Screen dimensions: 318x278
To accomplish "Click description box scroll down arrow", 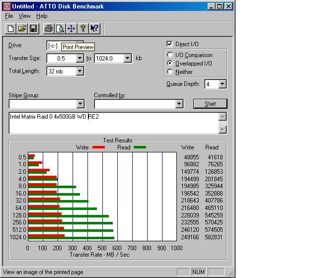I will tap(223, 130).
